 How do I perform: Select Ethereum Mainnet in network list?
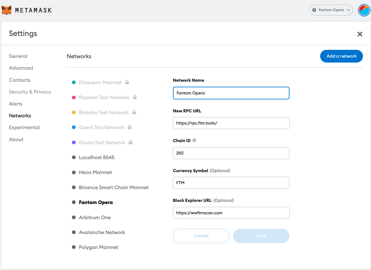[x=100, y=82]
